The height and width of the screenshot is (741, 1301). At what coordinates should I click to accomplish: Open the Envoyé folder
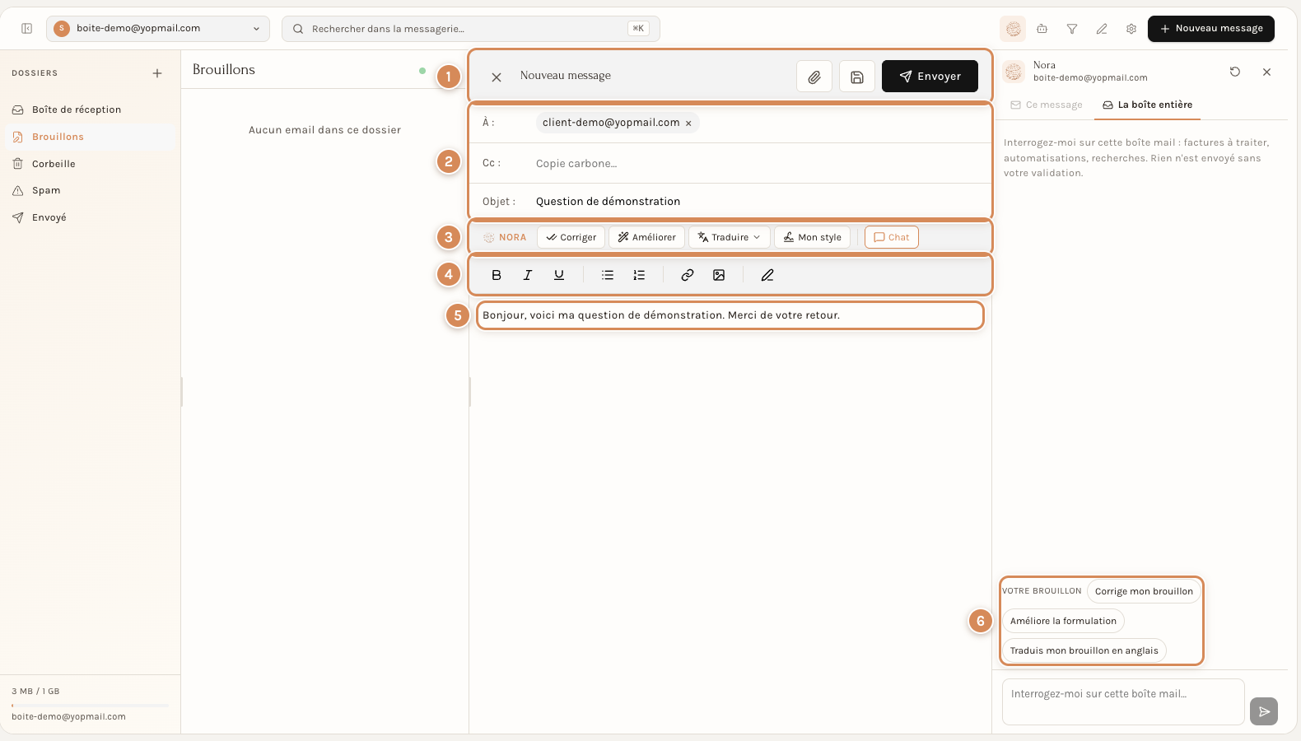(x=91, y=217)
